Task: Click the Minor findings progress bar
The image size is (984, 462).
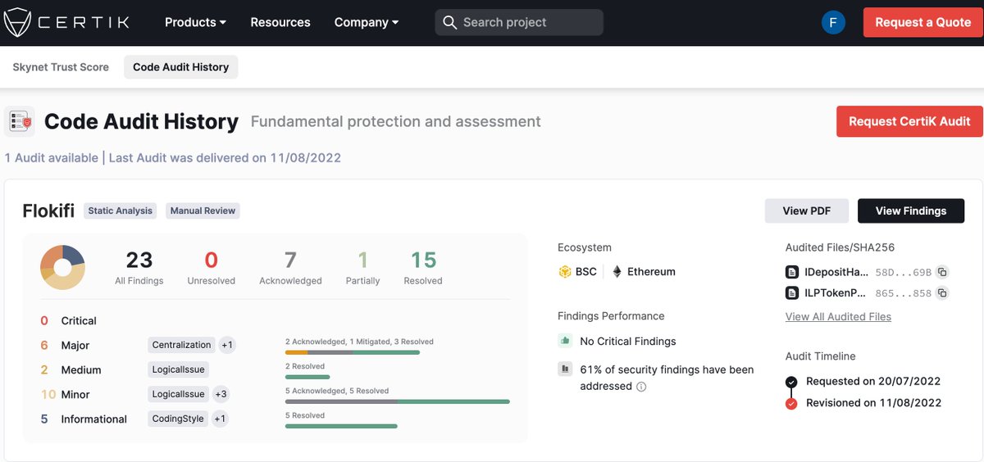Action: pos(398,401)
